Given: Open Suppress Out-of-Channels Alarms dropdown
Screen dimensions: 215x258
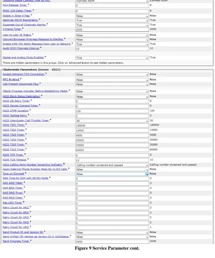Looking at the screenshot, I should pos(112,25).
